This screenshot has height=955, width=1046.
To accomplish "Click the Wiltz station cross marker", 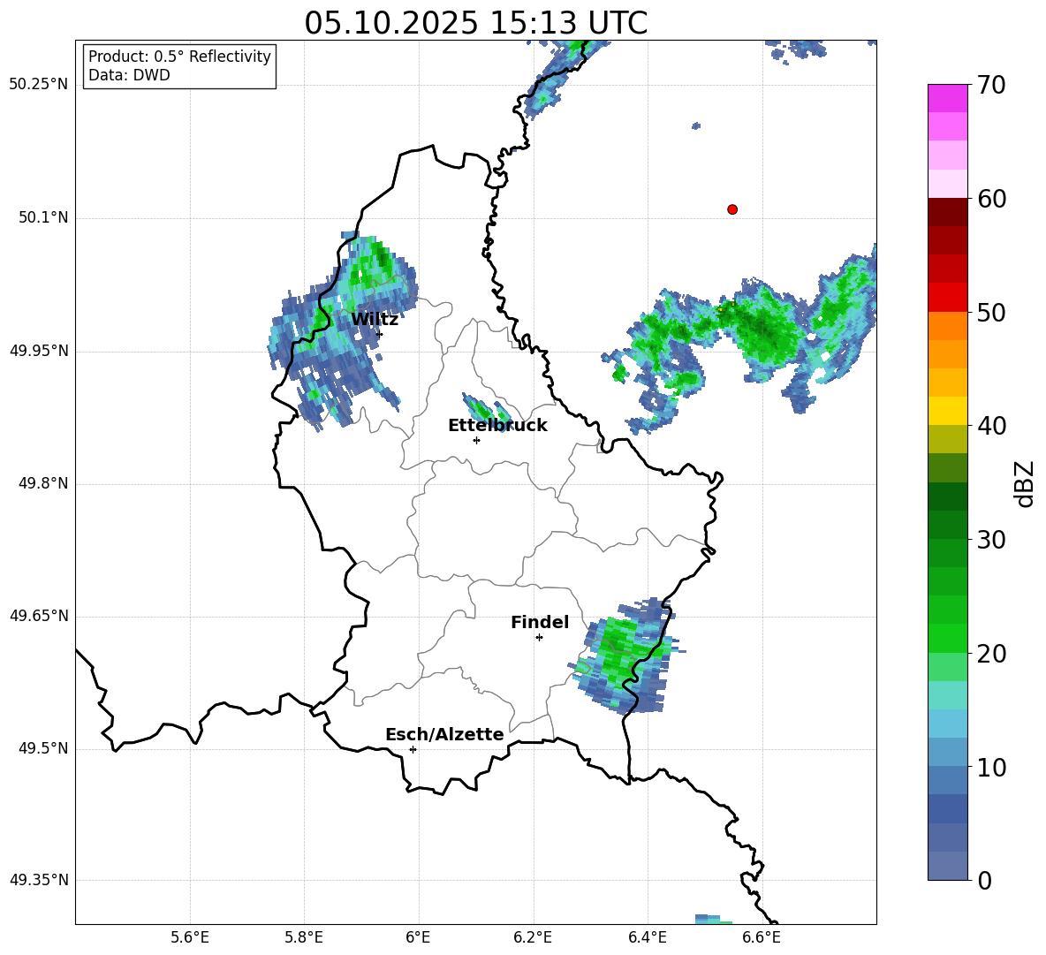I will coord(380,334).
